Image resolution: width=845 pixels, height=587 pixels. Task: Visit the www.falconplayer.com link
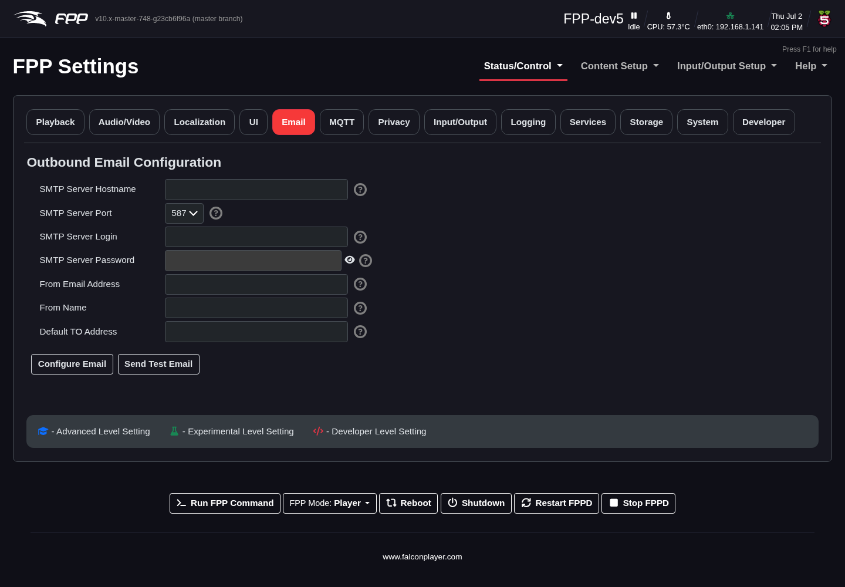tap(422, 557)
